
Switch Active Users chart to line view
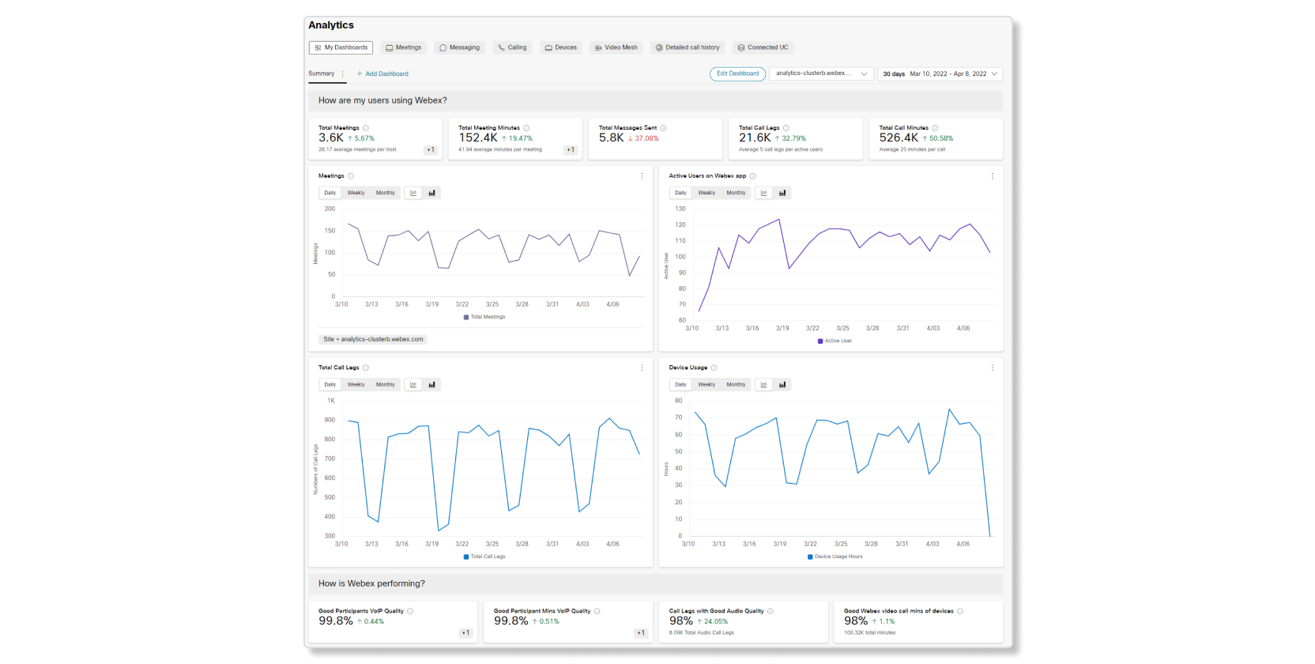coord(764,193)
